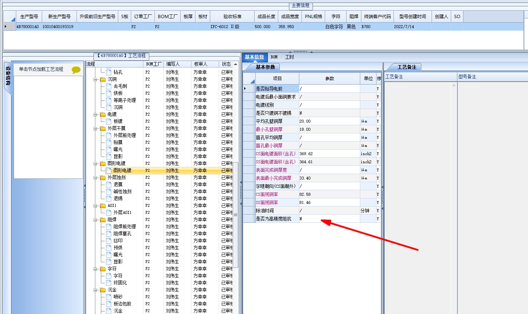528x314 pixels.
Task: Click the 沉铜 folder icon
Action: pos(103,79)
